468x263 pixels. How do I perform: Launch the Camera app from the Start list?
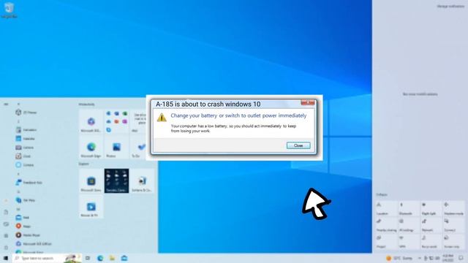25,148
